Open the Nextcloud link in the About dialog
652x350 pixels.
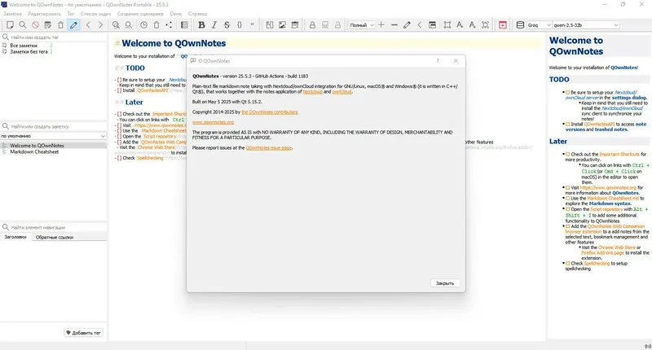pos(312,91)
